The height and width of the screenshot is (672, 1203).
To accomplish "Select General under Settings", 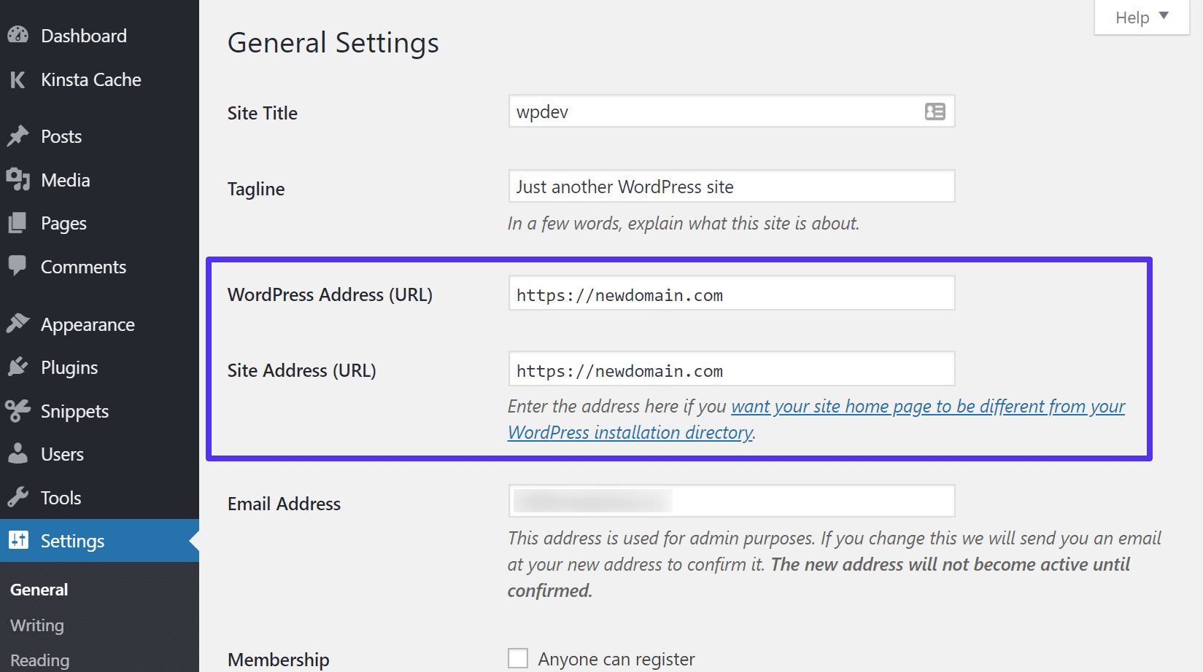I will [39, 590].
